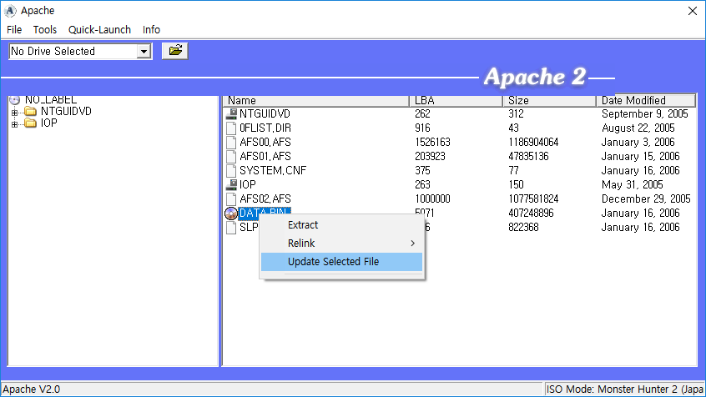
Task: Click the date August 22, 2005
Action: point(638,128)
